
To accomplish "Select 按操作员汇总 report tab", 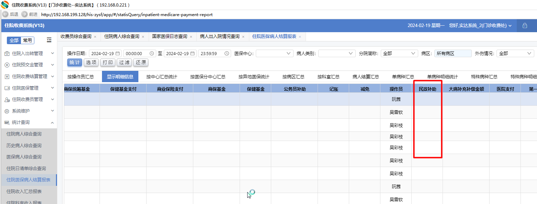I will click(81, 77).
